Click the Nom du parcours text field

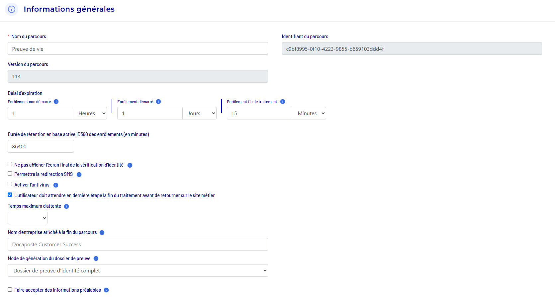pos(138,49)
